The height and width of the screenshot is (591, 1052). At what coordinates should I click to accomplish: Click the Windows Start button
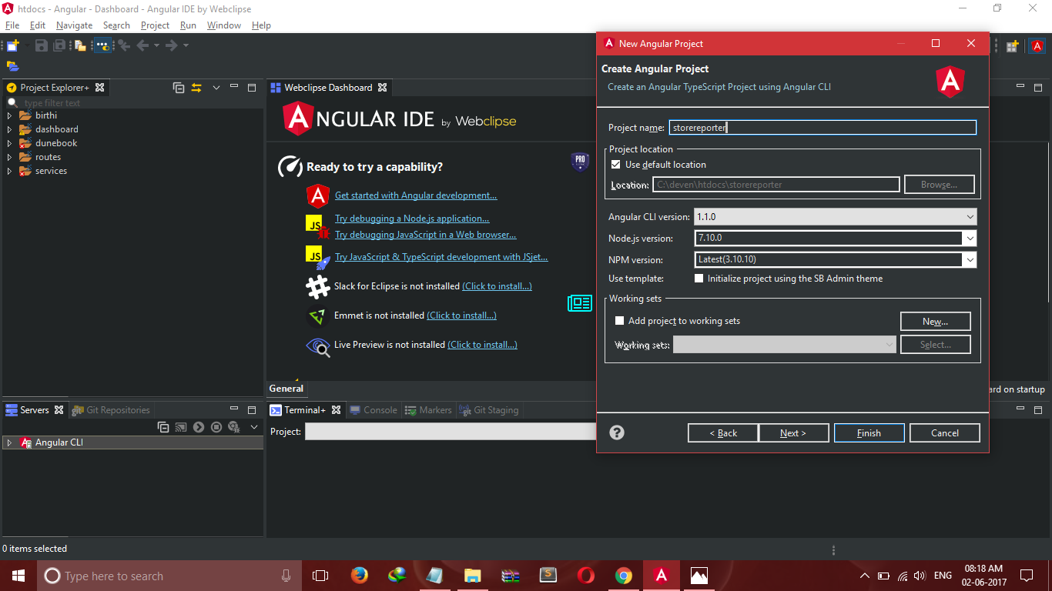coord(18,576)
